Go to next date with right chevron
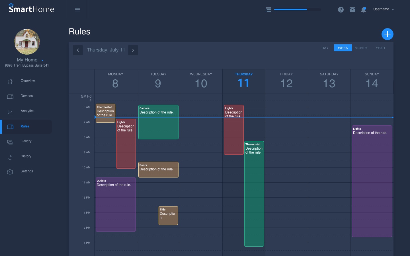The width and height of the screenshot is (410, 256). 133,50
